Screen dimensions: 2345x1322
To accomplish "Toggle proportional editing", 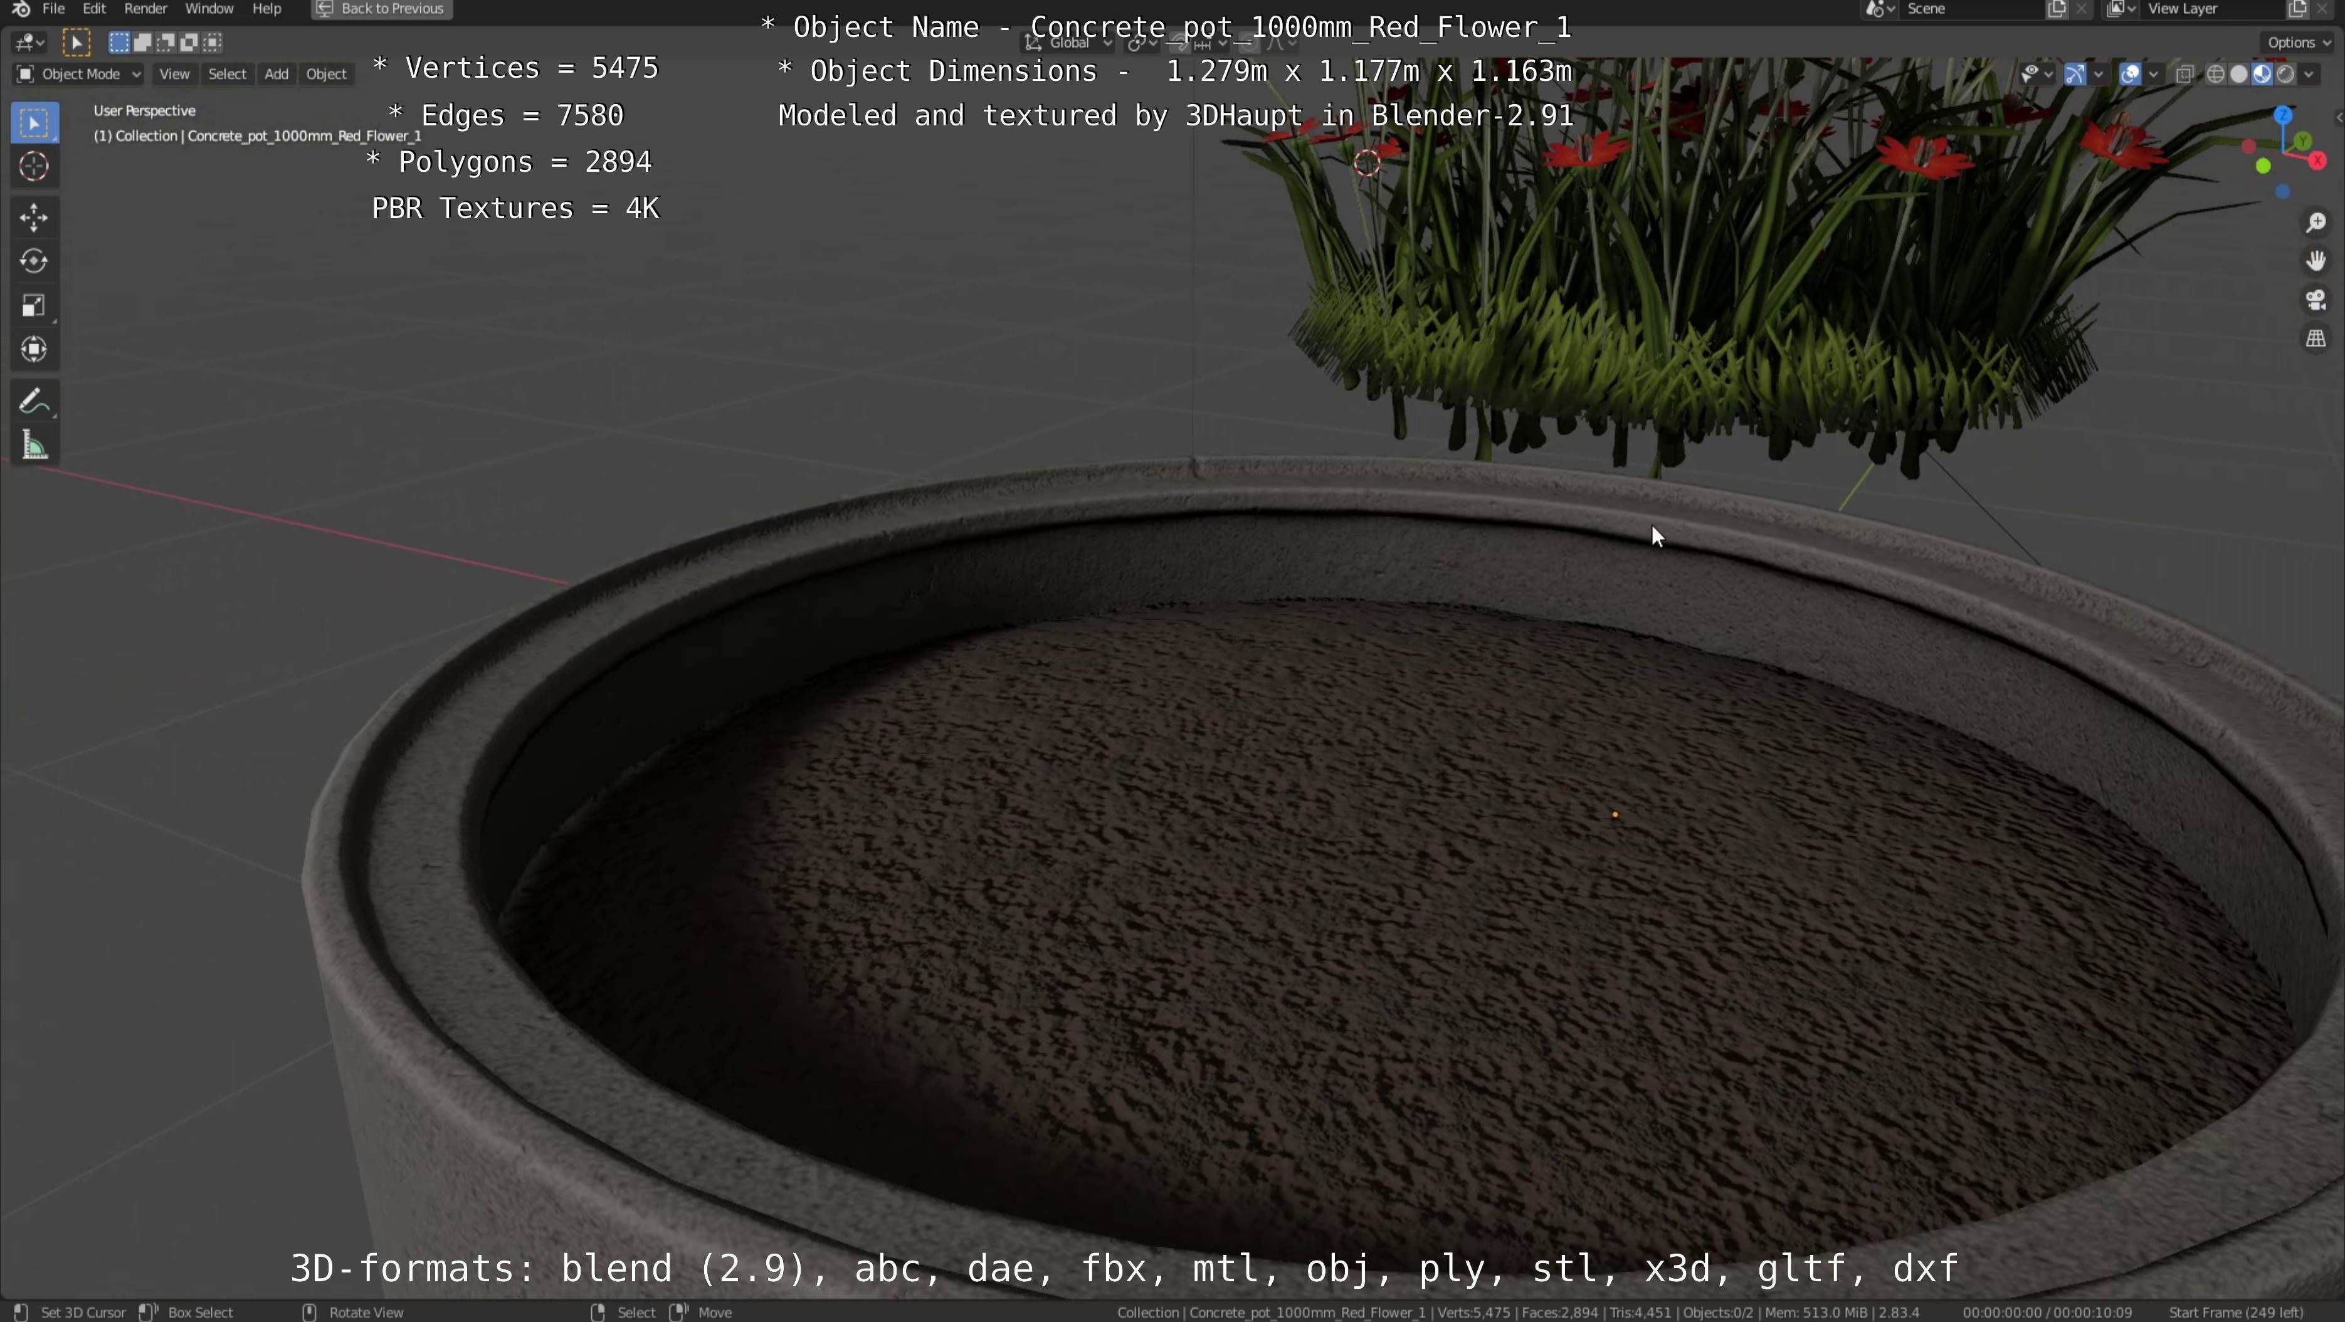I will point(1249,43).
